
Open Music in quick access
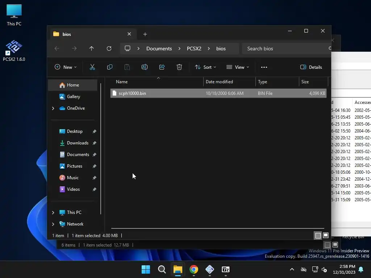tap(72, 178)
